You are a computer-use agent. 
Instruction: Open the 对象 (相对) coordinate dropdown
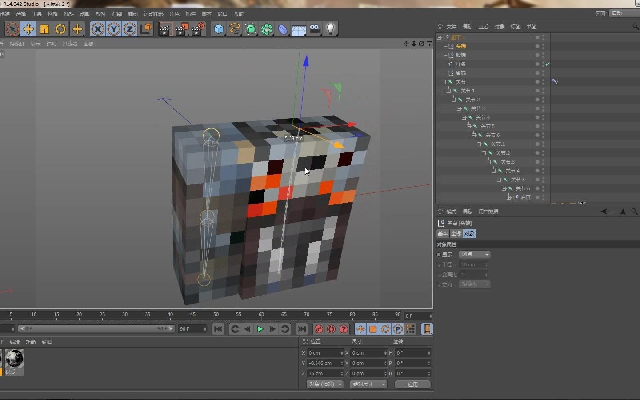point(325,384)
